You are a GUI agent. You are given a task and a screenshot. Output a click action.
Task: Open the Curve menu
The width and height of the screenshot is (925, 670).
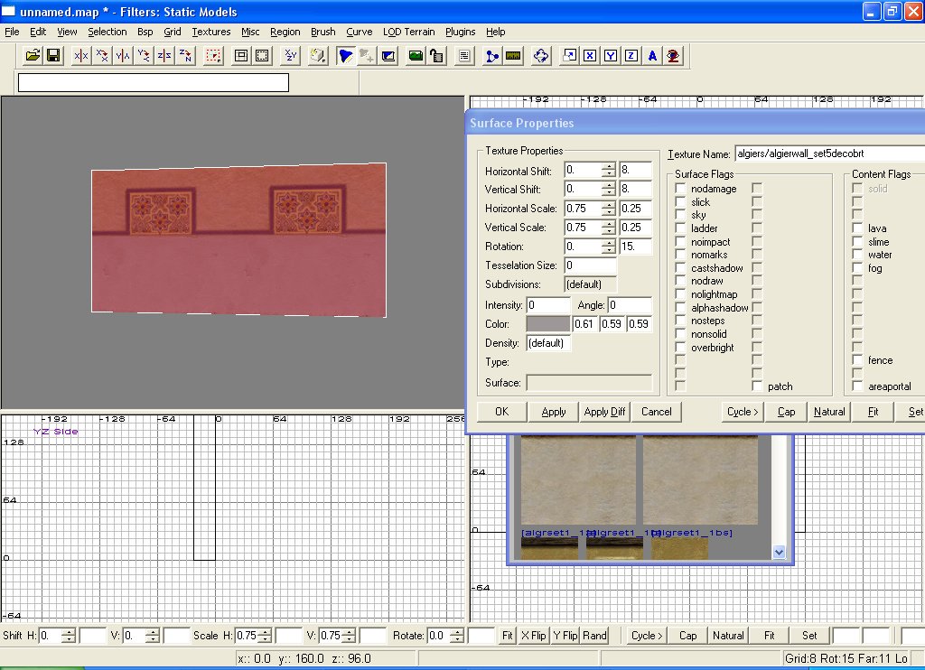point(359,32)
